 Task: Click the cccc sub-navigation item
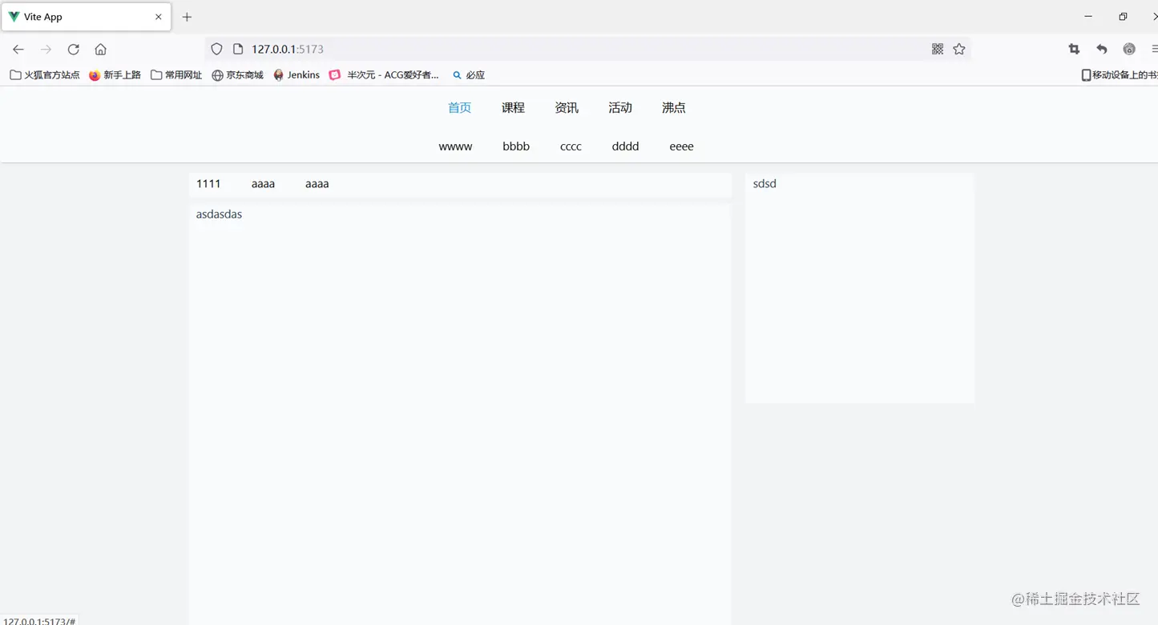tap(571, 146)
